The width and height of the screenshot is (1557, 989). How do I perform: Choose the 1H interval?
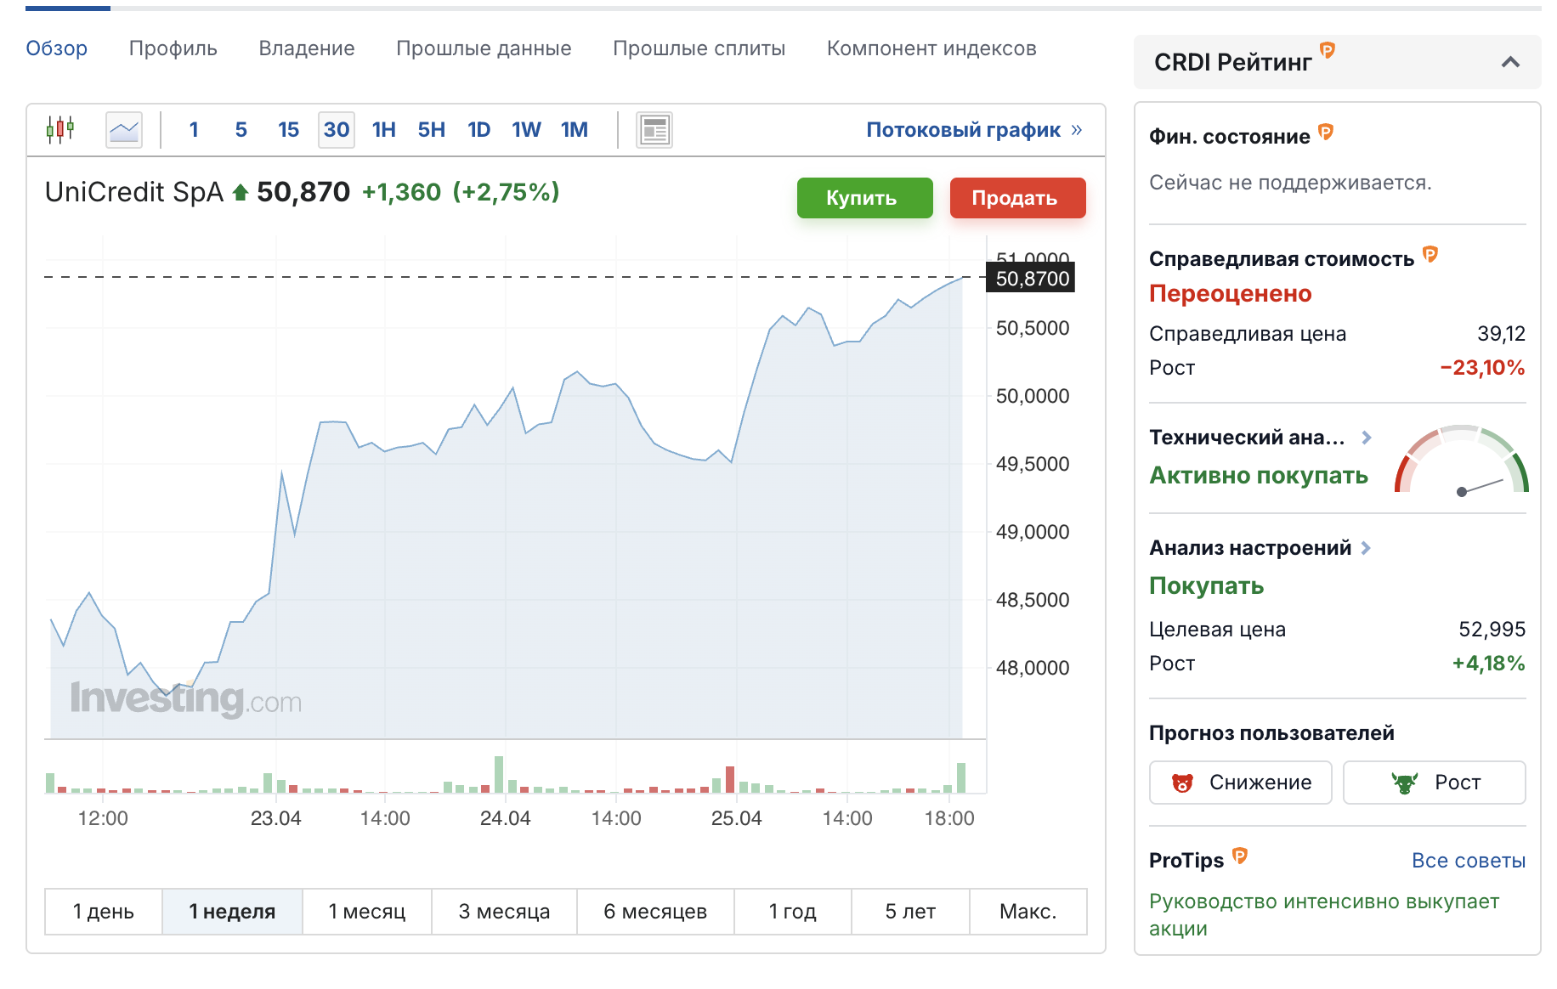[x=384, y=130]
